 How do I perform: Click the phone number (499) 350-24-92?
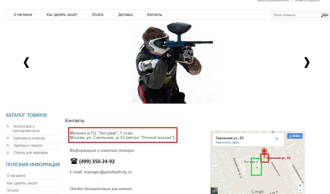click(97, 162)
